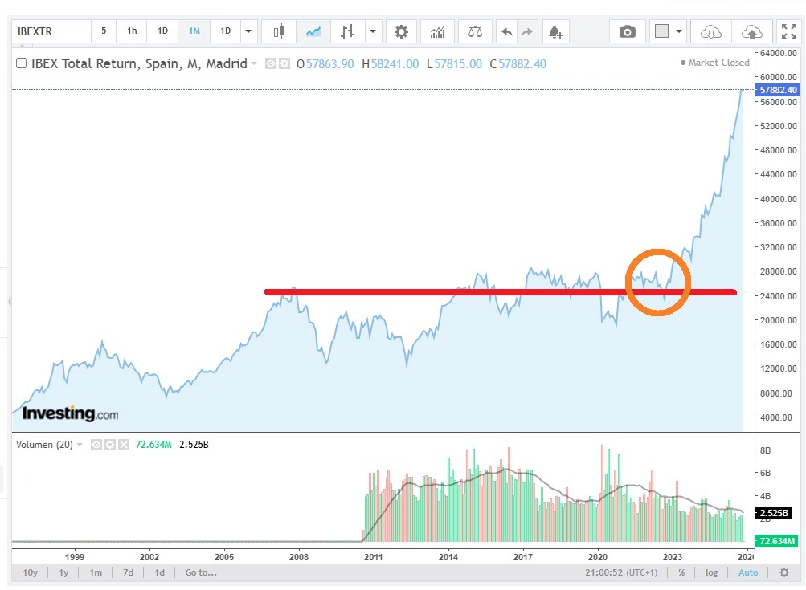Enter fullscreen chart mode

tap(788, 31)
